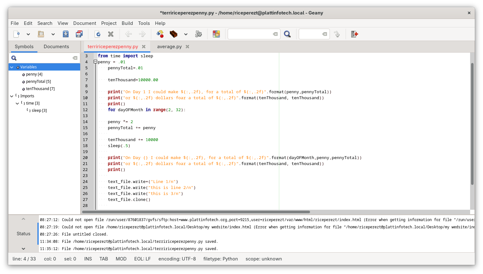This screenshot has width=483, height=274.
Task: Create a new file with toolbar icon
Action: [17, 34]
